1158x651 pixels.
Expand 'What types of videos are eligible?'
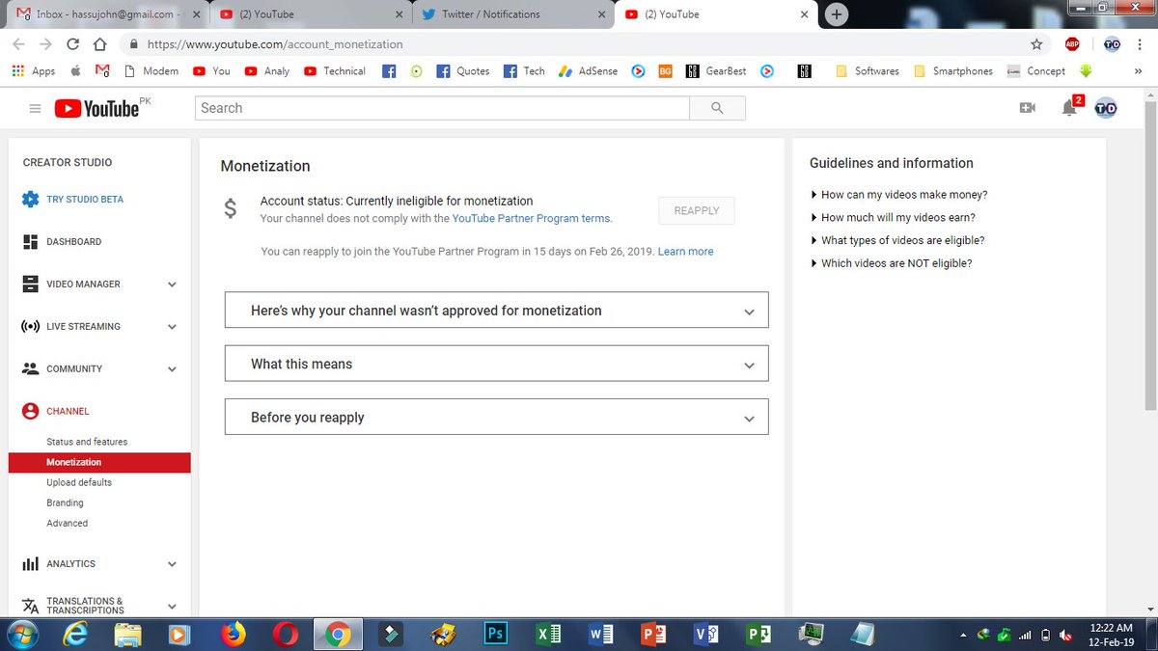[x=897, y=240]
